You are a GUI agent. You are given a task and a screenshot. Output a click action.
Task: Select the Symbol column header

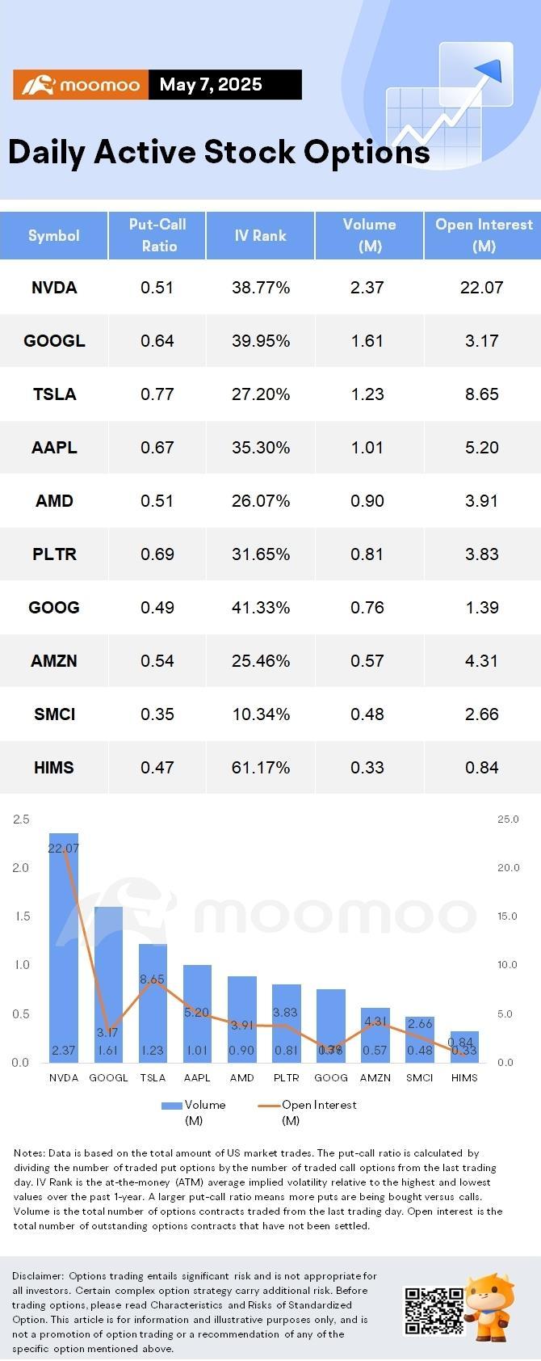tap(54, 235)
